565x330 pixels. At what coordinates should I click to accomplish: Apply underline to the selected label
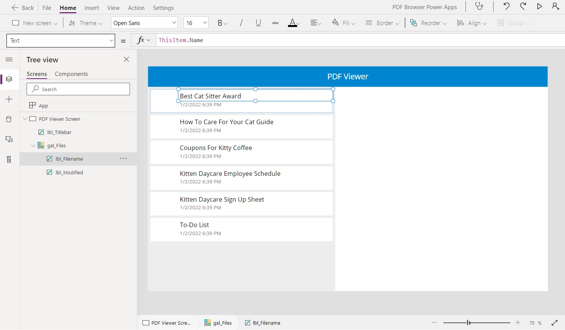click(x=258, y=23)
